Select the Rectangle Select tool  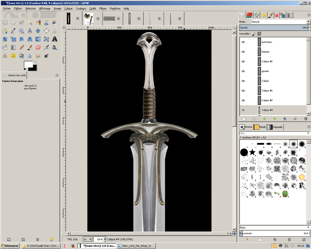(5, 22)
